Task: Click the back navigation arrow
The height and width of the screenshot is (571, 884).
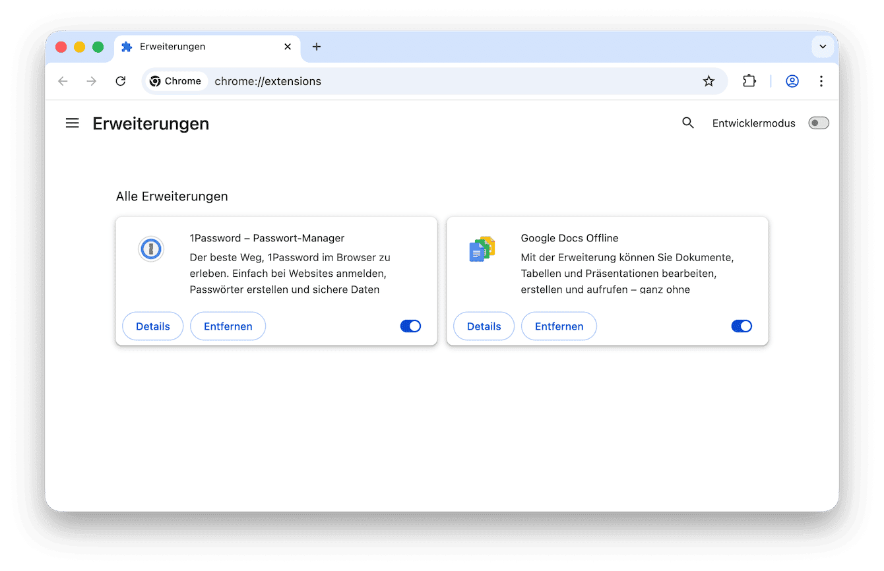Action: [x=63, y=80]
